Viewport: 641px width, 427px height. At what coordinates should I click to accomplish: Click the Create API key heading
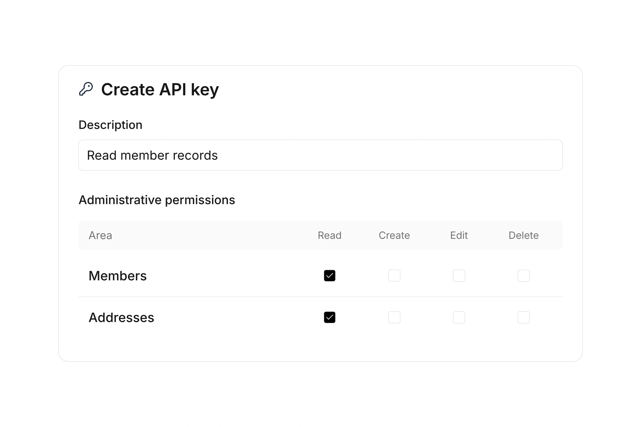click(x=160, y=89)
